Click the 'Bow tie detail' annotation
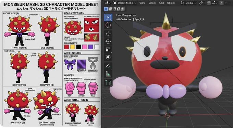 click(29, 39)
